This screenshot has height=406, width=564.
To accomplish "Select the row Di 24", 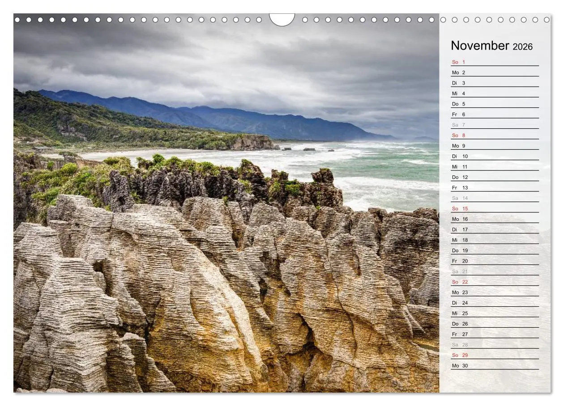I will pyautogui.click(x=495, y=303).
